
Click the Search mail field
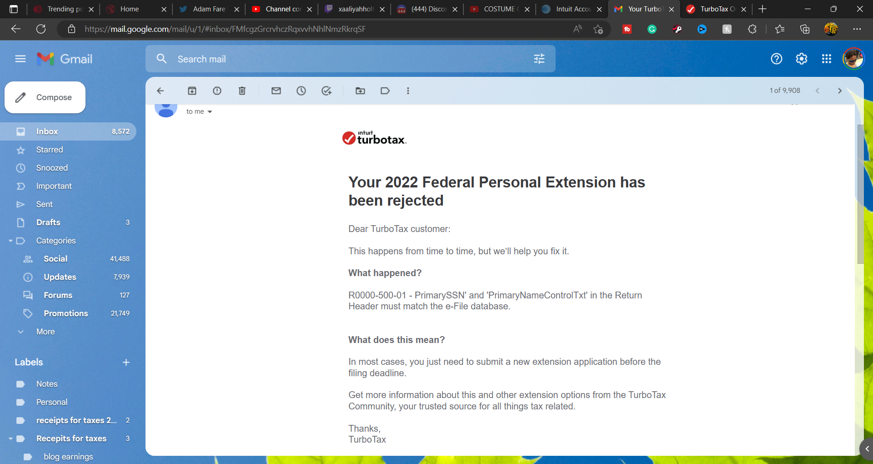point(350,59)
